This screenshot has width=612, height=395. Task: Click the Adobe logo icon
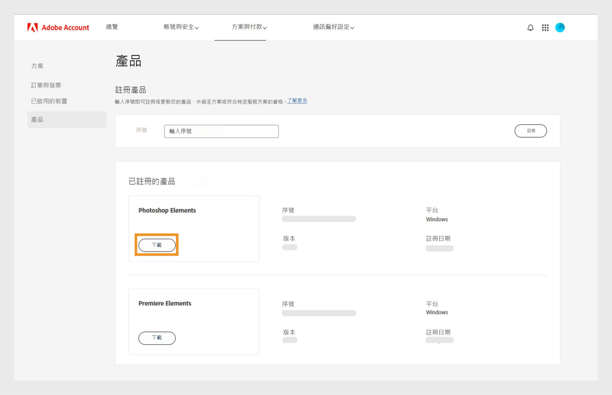pyautogui.click(x=33, y=27)
